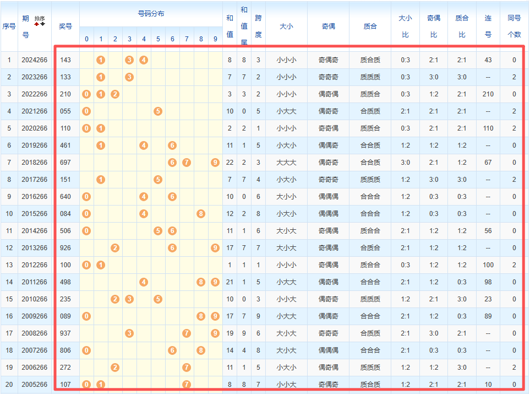
Task: Select the 号码分布 column header
Action: pos(151,14)
